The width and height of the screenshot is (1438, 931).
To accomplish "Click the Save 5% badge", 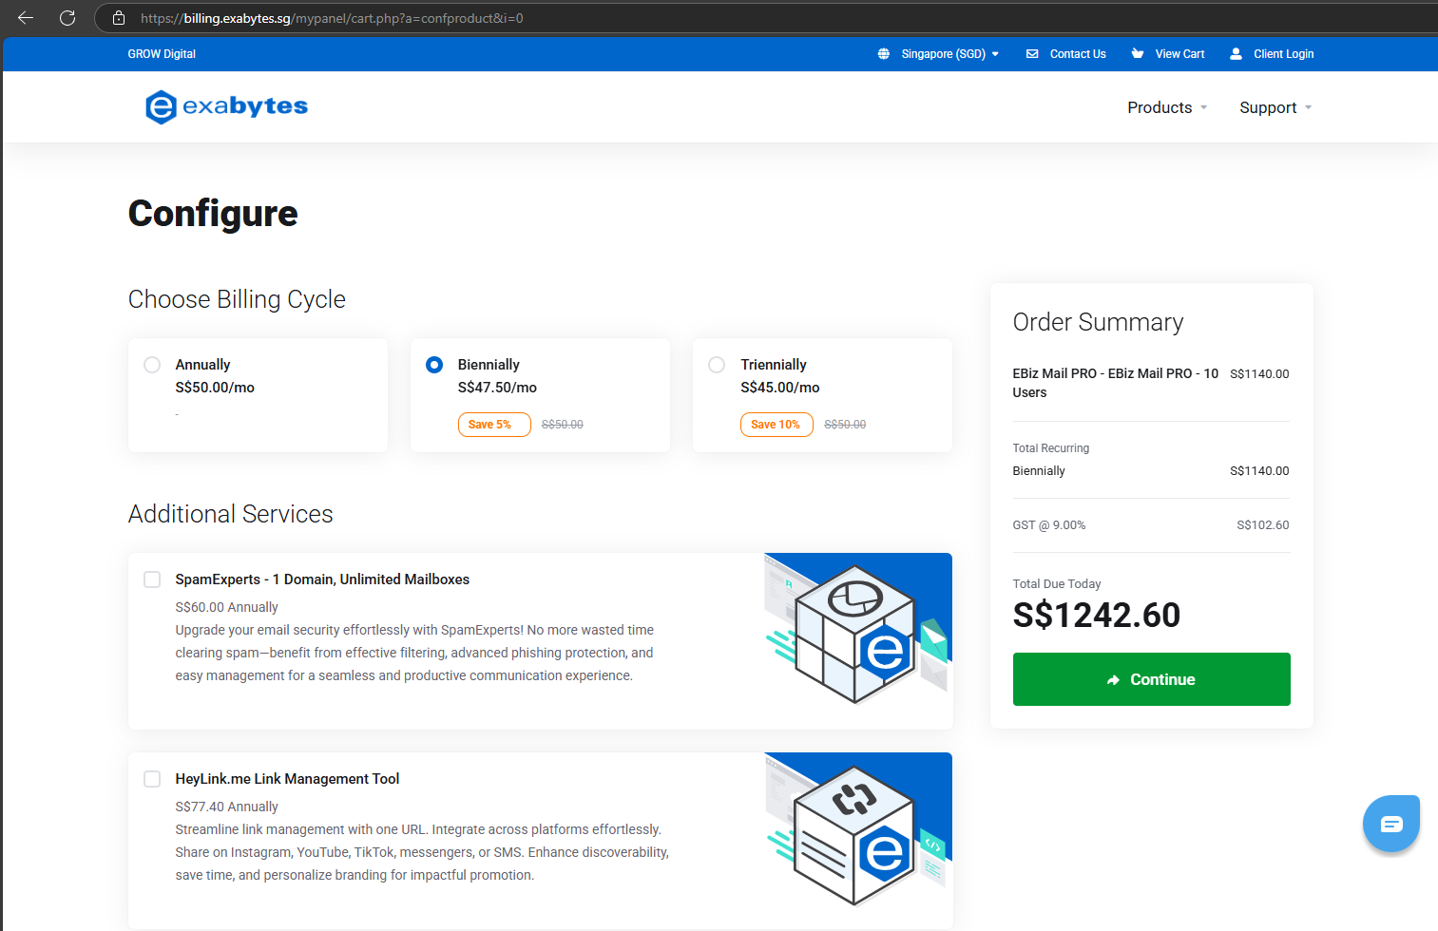I will [493, 425].
